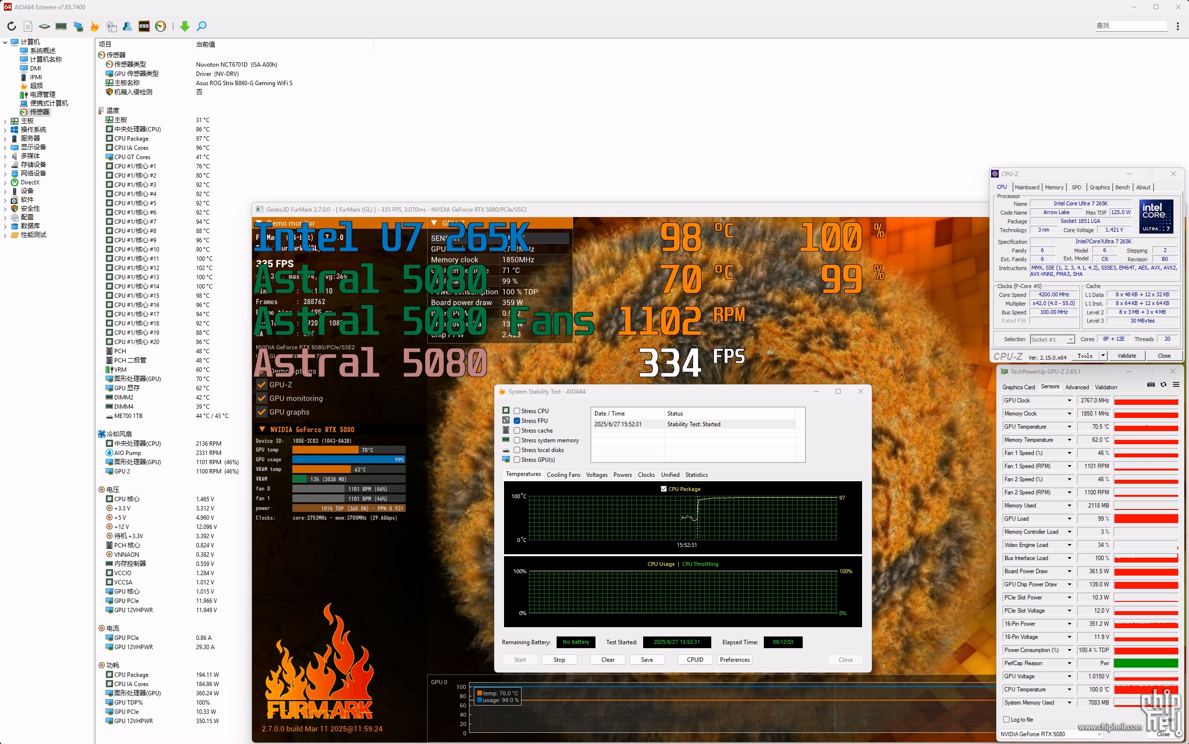Viewport: 1189px width, 744px height.
Task: Open Graphics Card tab in GPU-Z
Action: pos(1018,387)
